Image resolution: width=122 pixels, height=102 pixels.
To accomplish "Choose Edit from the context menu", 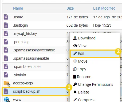I will [95, 54].
